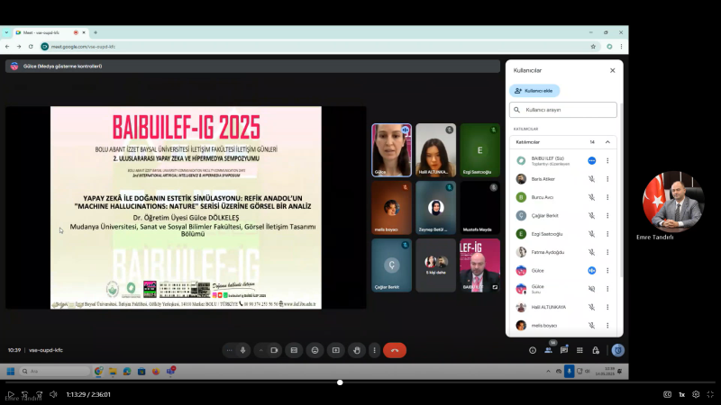721x405 pixels.
Task: Focus the Kullanıcı arayın search field
Action: (562, 110)
